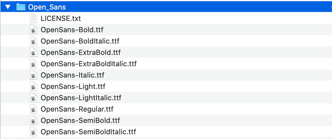Click the Open_Sans folder icon
Image resolution: width=332 pixels, height=139 pixels.
[x=21, y=7]
